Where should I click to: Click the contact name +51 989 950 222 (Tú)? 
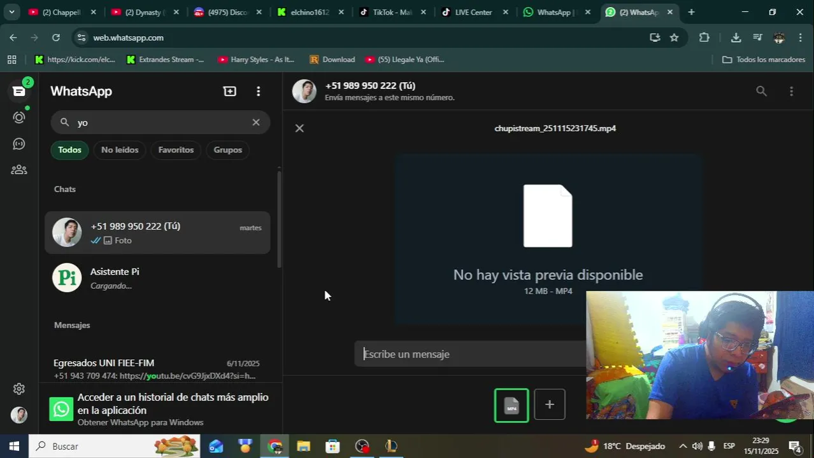[370, 86]
